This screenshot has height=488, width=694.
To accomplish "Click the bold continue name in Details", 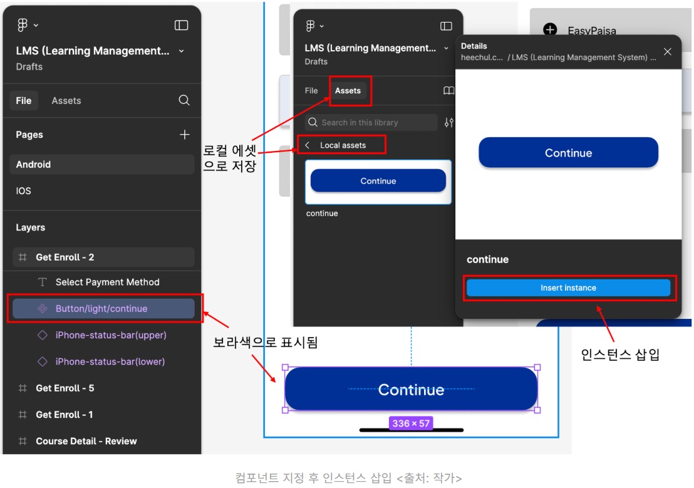I will (x=488, y=260).
